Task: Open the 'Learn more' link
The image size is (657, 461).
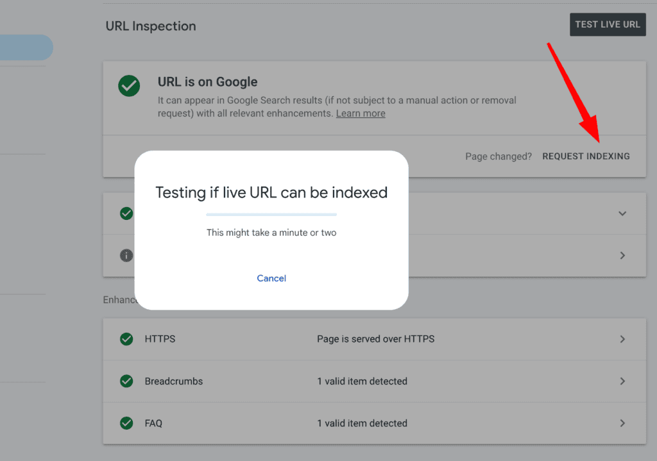Action: [x=360, y=113]
